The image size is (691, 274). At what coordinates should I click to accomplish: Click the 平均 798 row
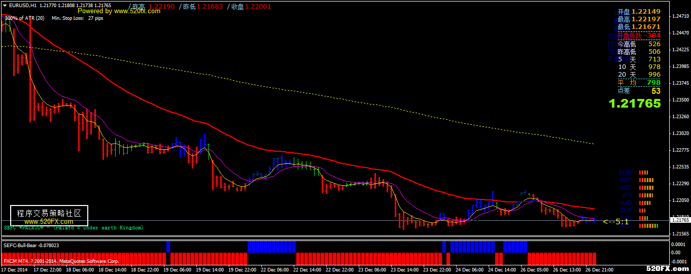[x=639, y=83]
